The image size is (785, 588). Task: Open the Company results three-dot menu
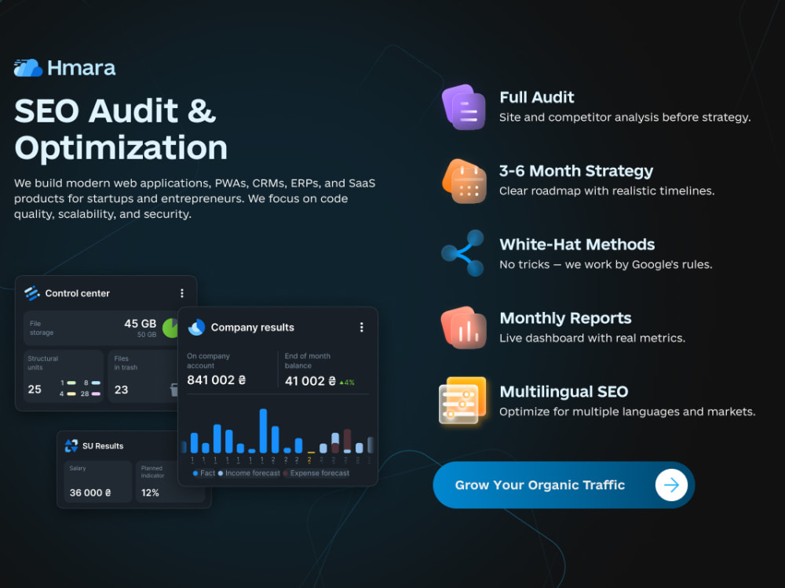coord(361,328)
